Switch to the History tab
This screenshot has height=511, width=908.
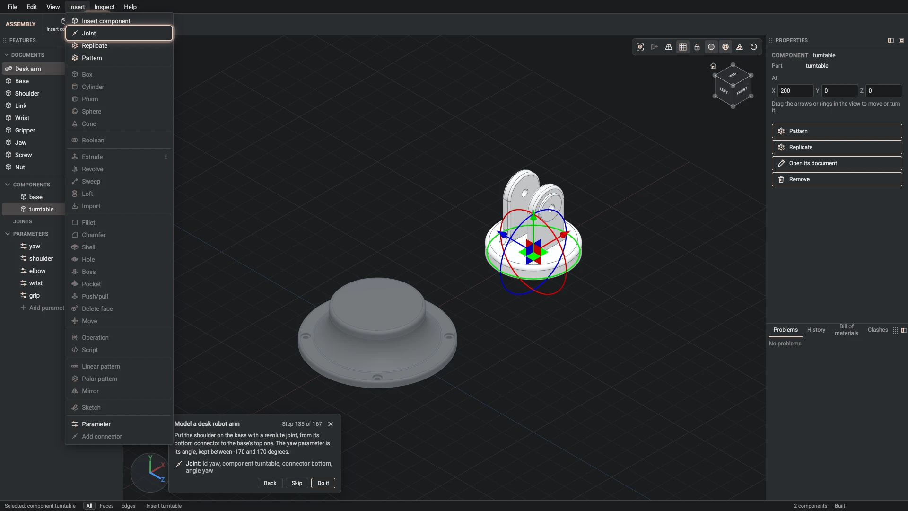pos(816,330)
